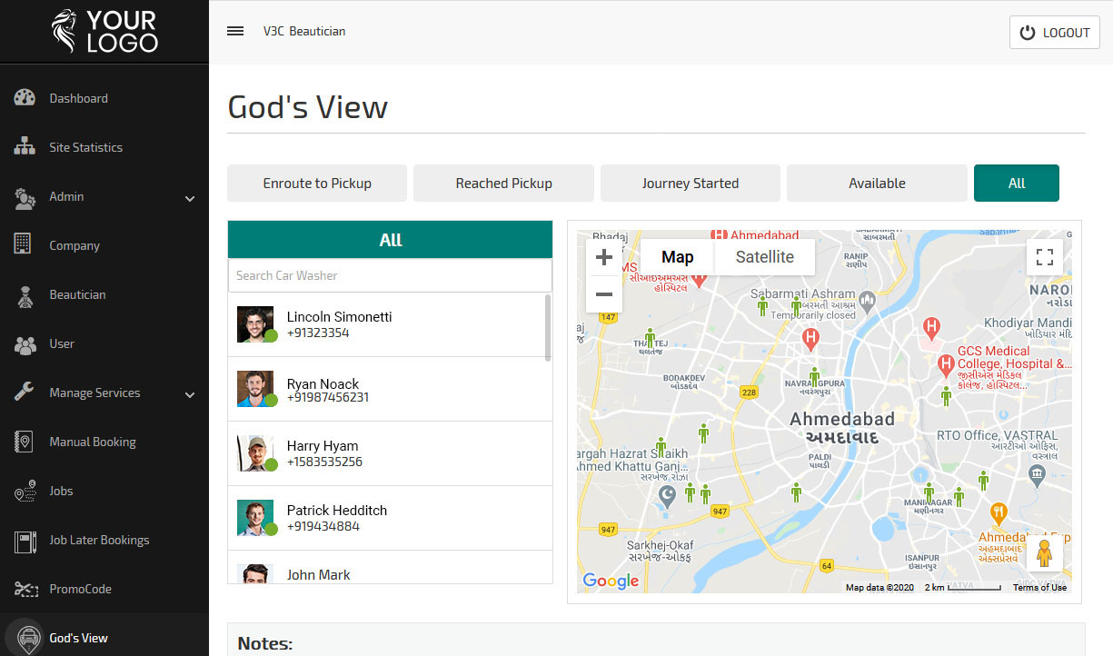1113x656 pixels.
Task: Click the PromoCode scissors icon
Action: (x=25, y=590)
